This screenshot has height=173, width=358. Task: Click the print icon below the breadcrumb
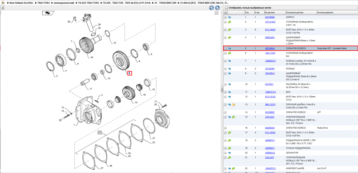3,8
